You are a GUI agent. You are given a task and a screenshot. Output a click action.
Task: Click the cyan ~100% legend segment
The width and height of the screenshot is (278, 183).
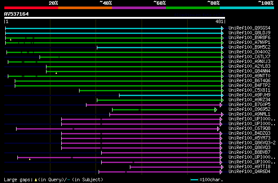247,8
